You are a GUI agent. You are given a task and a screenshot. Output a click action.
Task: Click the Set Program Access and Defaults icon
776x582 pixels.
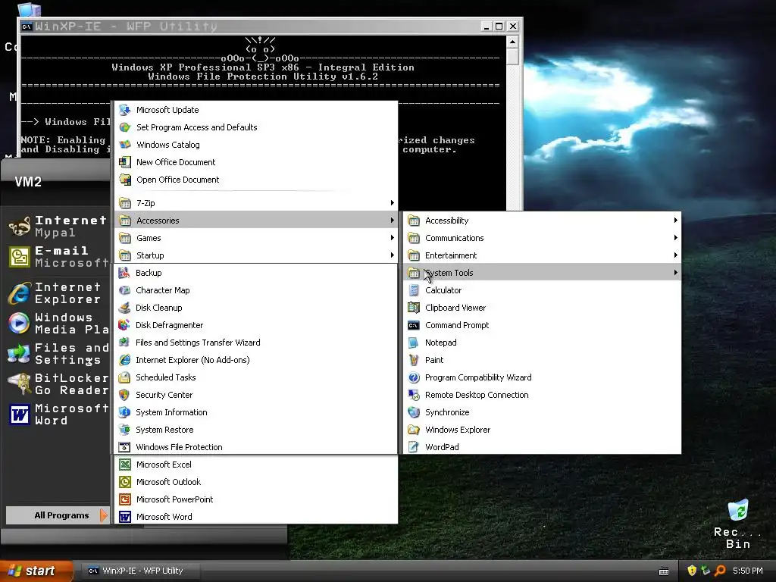pyautogui.click(x=125, y=127)
